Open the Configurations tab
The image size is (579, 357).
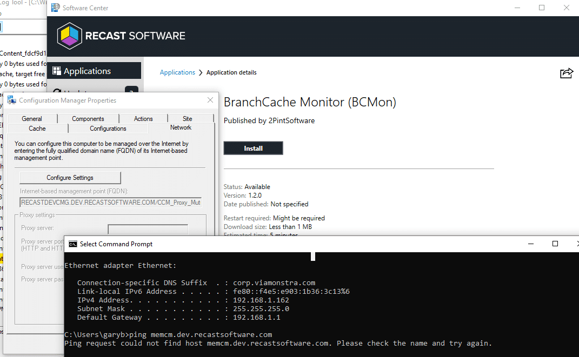point(108,129)
